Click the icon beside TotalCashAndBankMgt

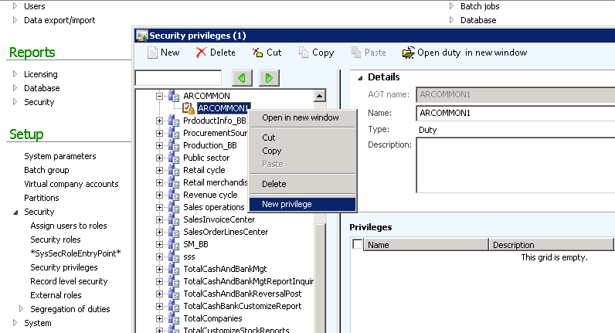tap(174, 269)
